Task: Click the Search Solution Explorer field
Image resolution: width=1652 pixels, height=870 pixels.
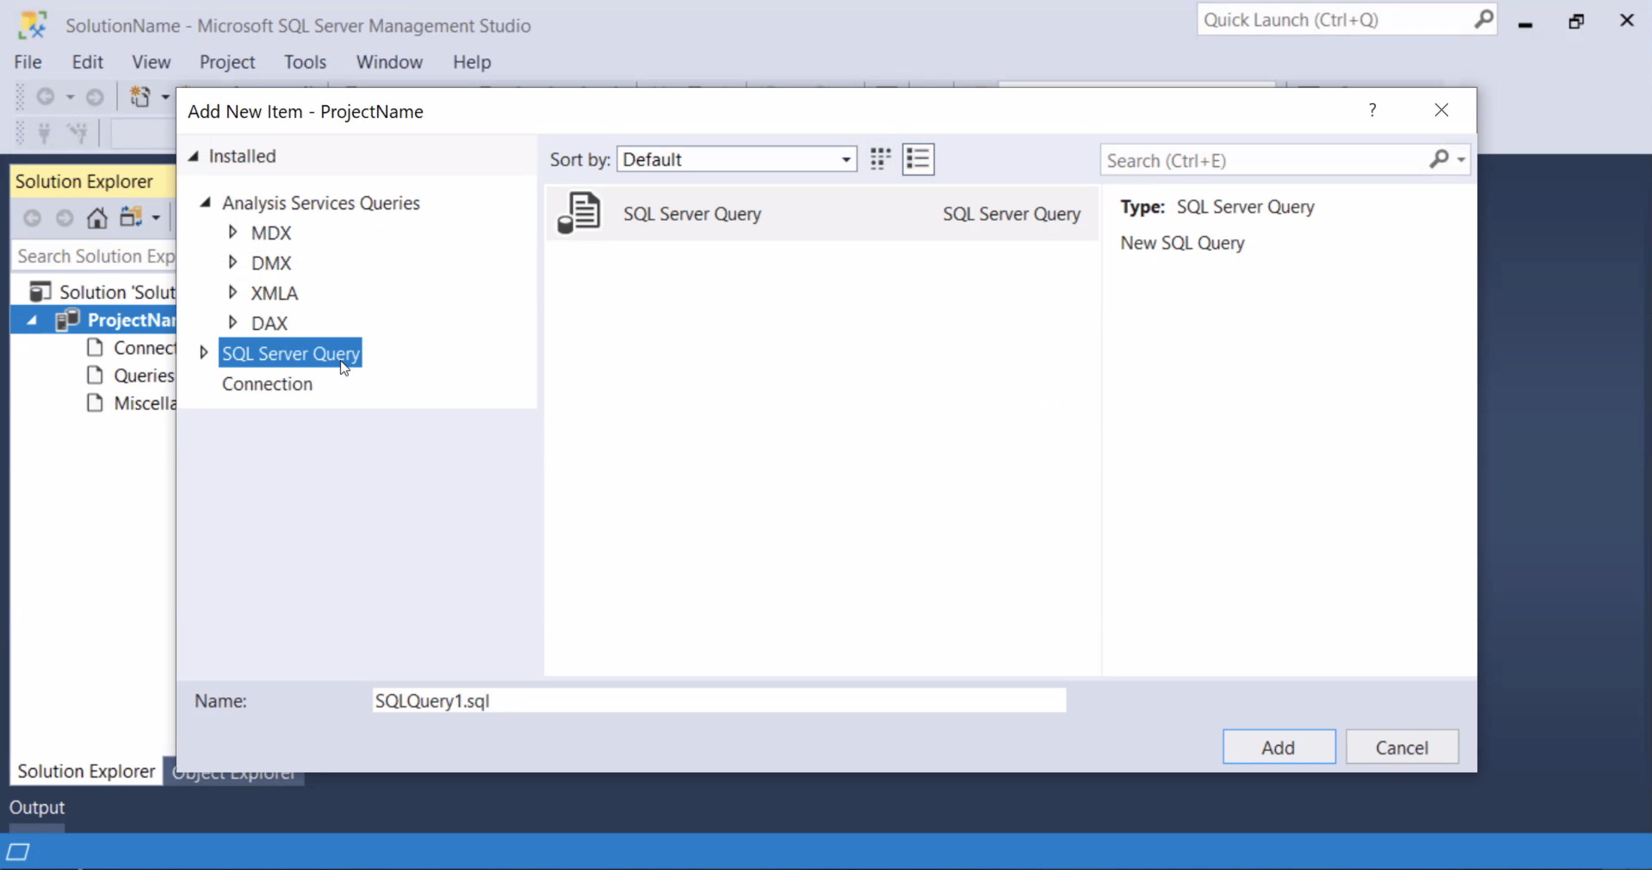Action: coord(94,256)
